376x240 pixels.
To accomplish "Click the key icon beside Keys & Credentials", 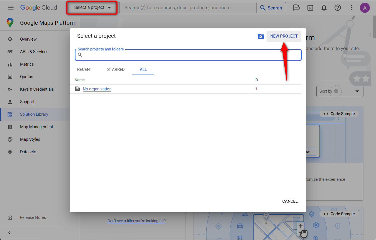I will tap(10, 89).
